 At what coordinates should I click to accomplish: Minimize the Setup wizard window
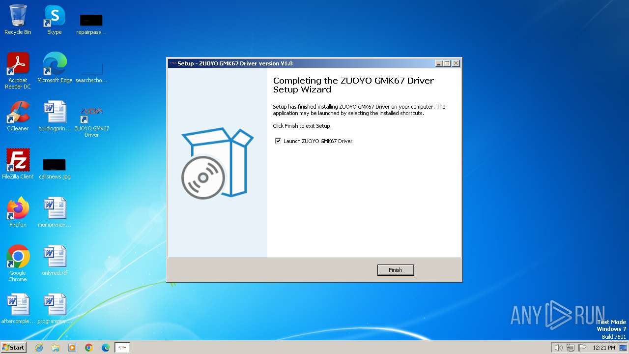pyautogui.click(x=438, y=63)
